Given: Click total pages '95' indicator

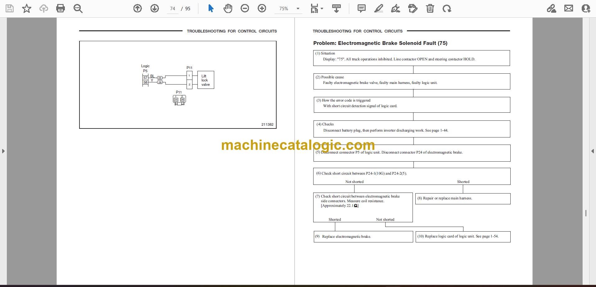Looking at the screenshot, I should [x=188, y=9].
